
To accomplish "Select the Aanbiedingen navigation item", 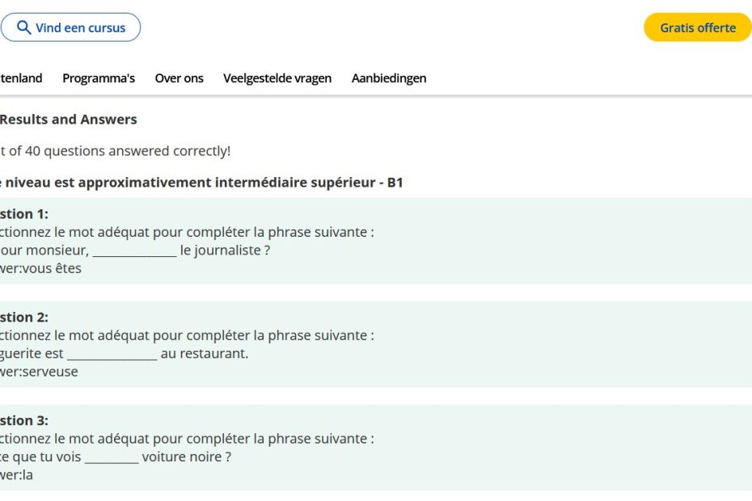I will pos(389,78).
